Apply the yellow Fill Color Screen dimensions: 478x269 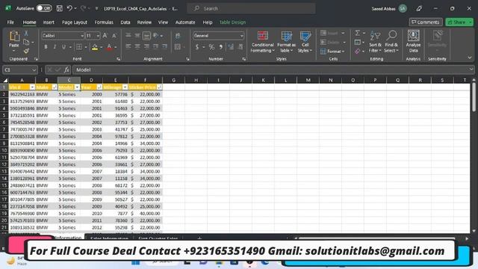coord(95,47)
